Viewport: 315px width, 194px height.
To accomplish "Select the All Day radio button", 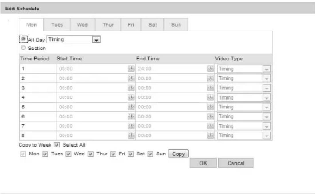I will coord(23,39).
